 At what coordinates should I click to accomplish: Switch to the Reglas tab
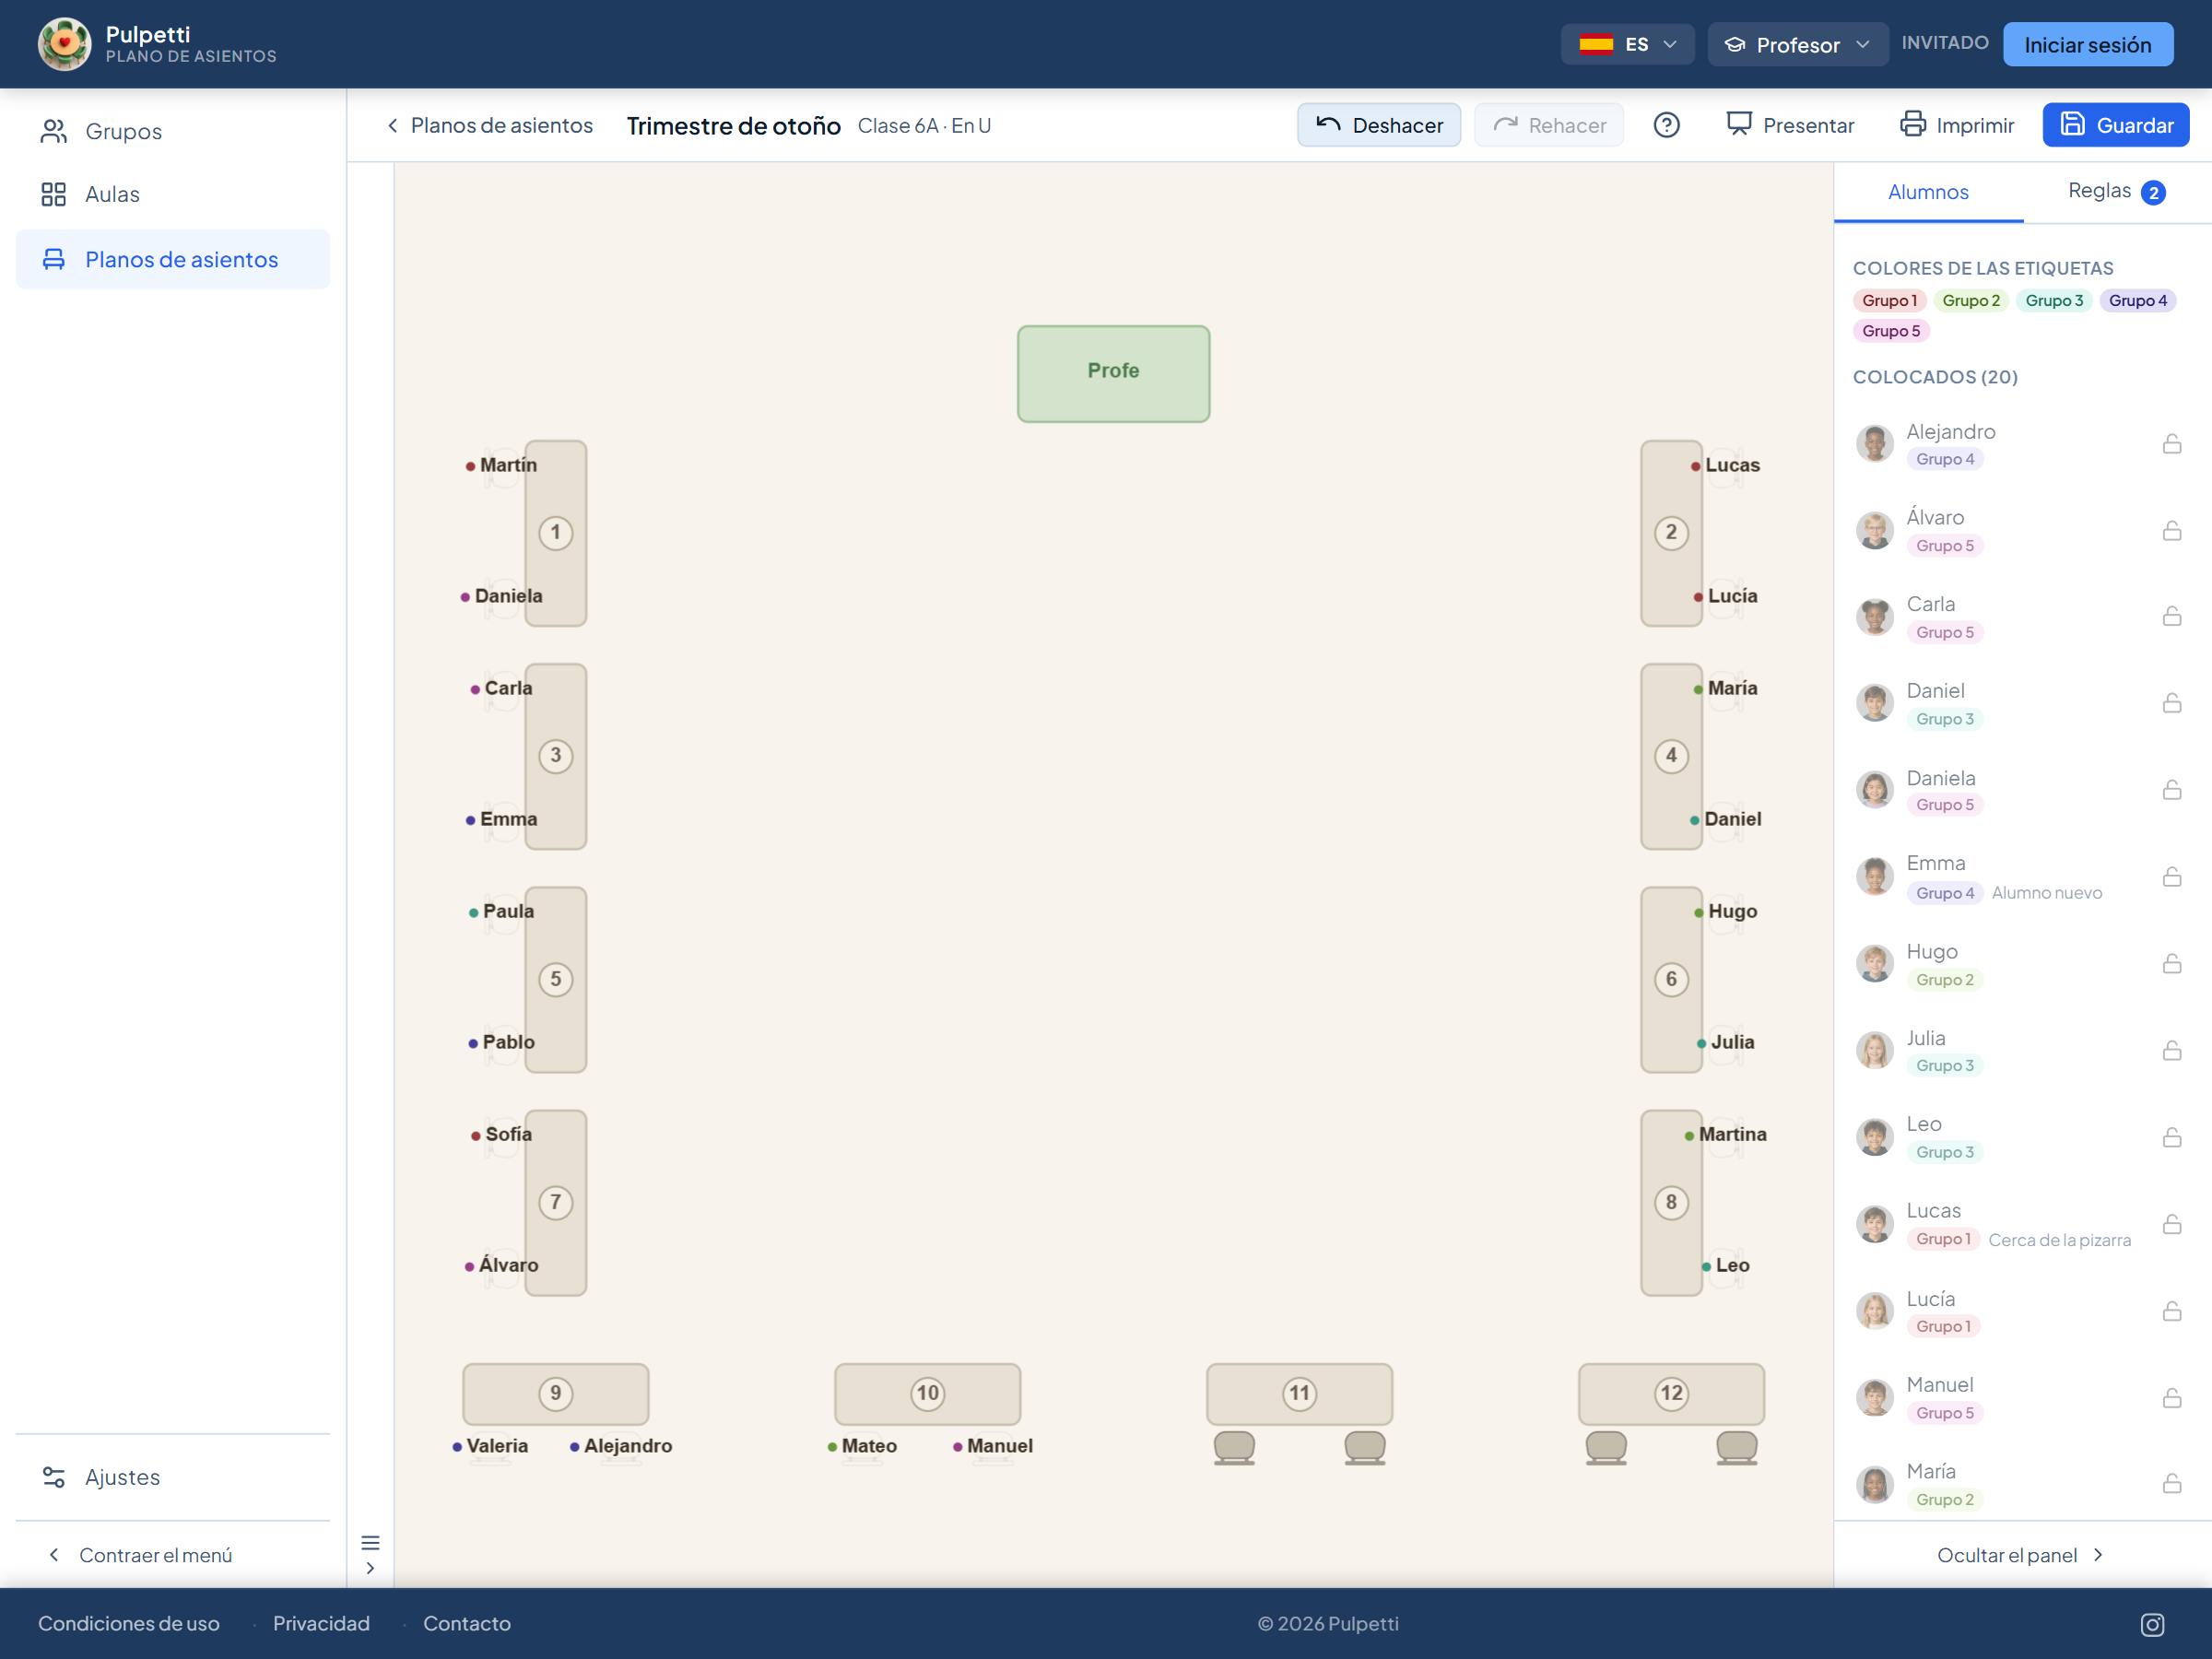2116,191
